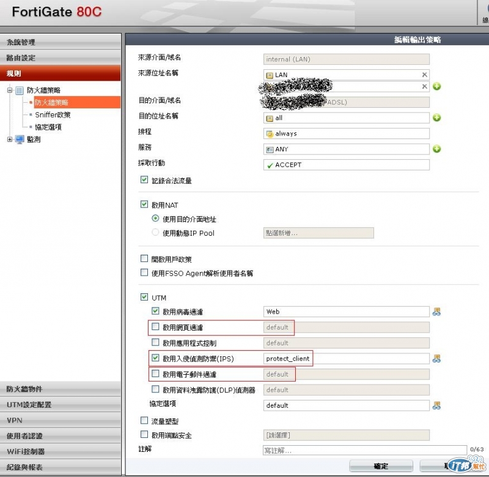Open the Sniffer政策 tree item
This screenshot has height=477, width=489.
click(53, 115)
